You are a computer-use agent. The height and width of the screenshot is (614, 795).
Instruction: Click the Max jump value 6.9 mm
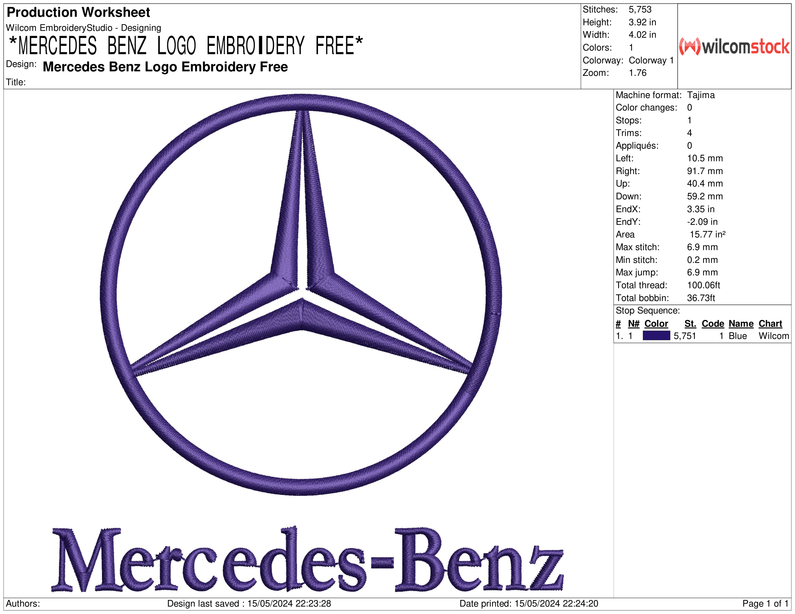coord(702,272)
